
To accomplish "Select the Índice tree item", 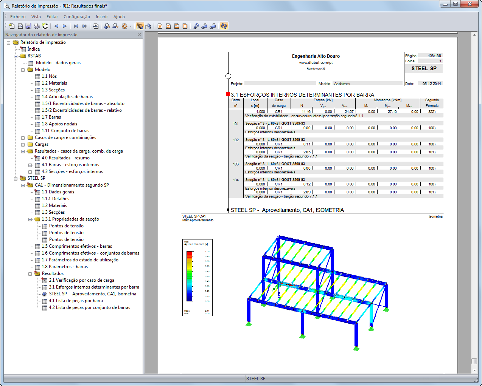I will [33, 49].
